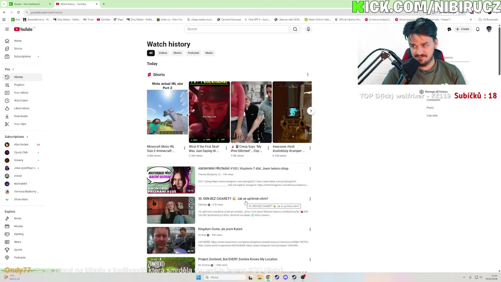Go to the YouTube logo home
501x282 pixels.
[23, 29]
